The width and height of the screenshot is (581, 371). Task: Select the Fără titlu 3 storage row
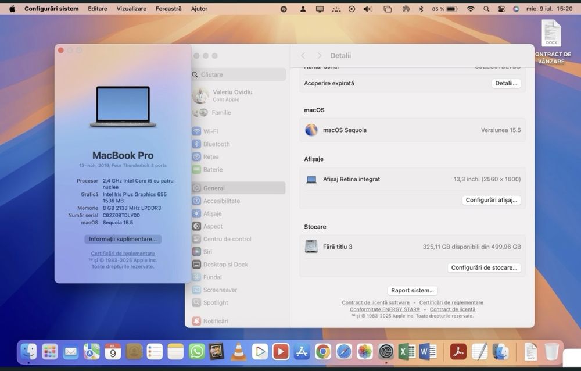412,247
